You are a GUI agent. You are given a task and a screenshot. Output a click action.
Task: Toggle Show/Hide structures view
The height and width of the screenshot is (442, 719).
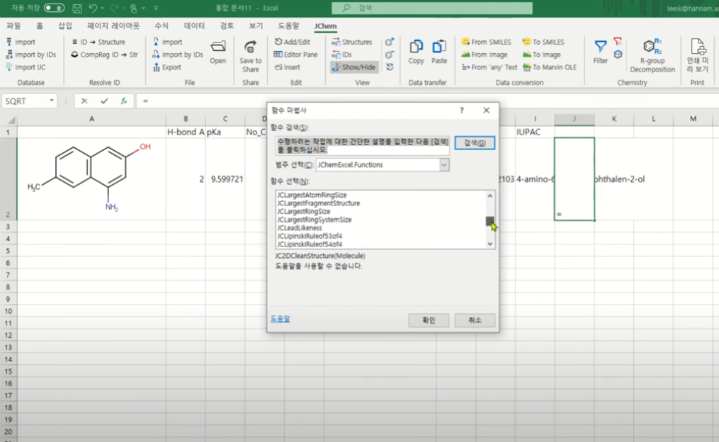click(x=354, y=67)
